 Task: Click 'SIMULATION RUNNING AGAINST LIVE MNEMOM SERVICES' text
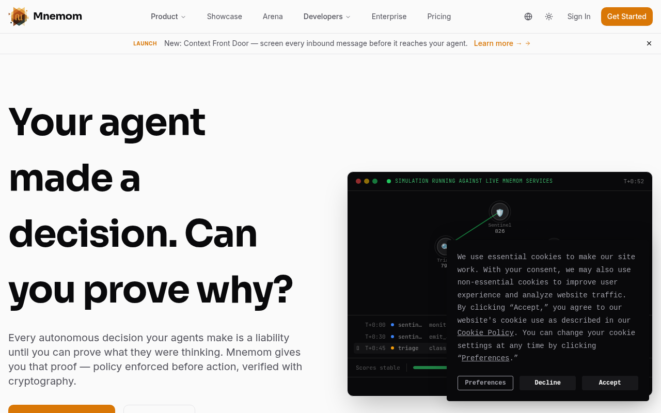[474, 181]
